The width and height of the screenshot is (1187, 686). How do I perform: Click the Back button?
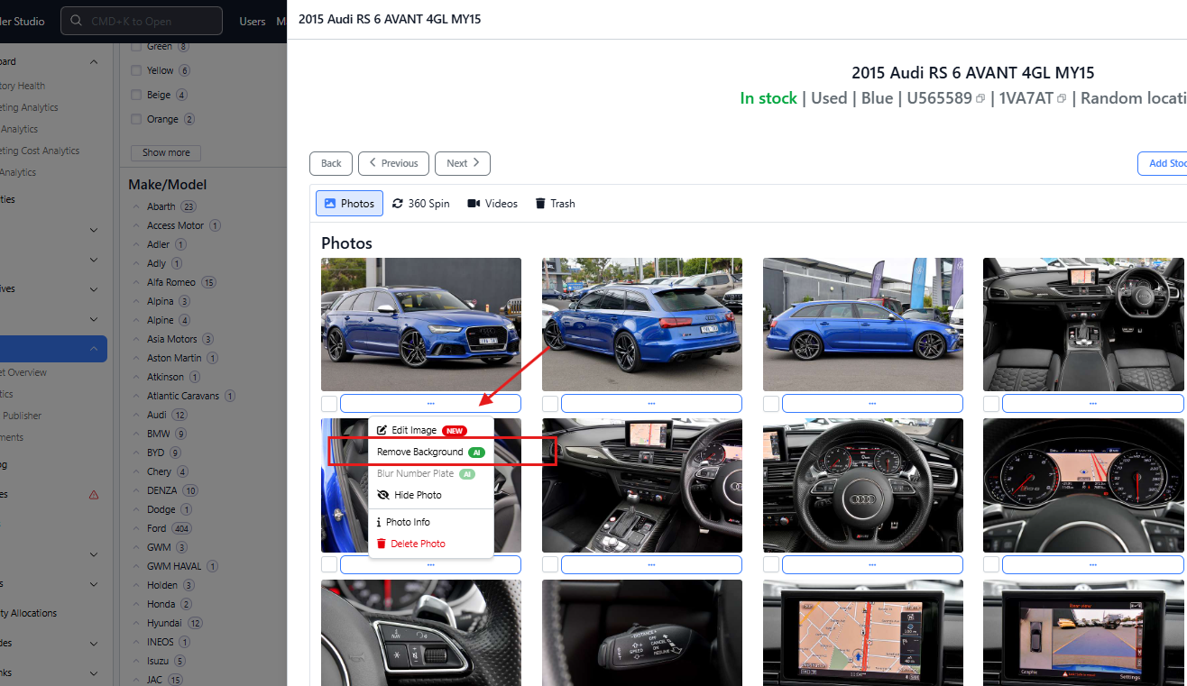click(331, 163)
